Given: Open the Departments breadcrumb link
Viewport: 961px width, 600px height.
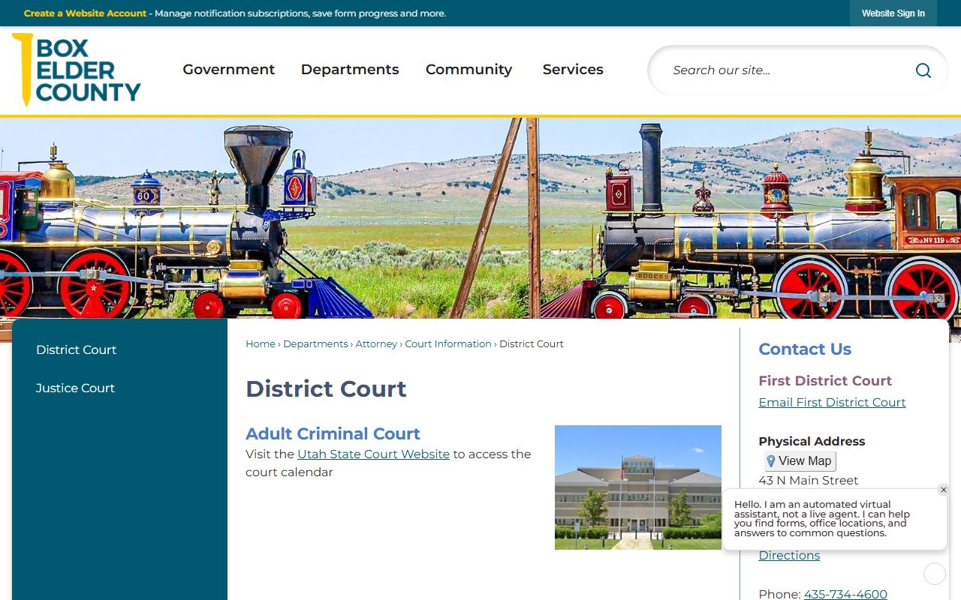Looking at the screenshot, I should [x=315, y=344].
